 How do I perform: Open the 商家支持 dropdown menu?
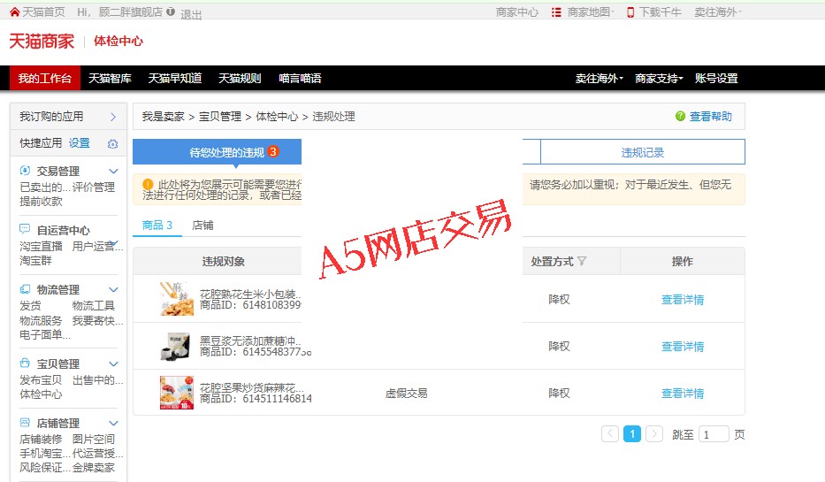(x=659, y=79)
